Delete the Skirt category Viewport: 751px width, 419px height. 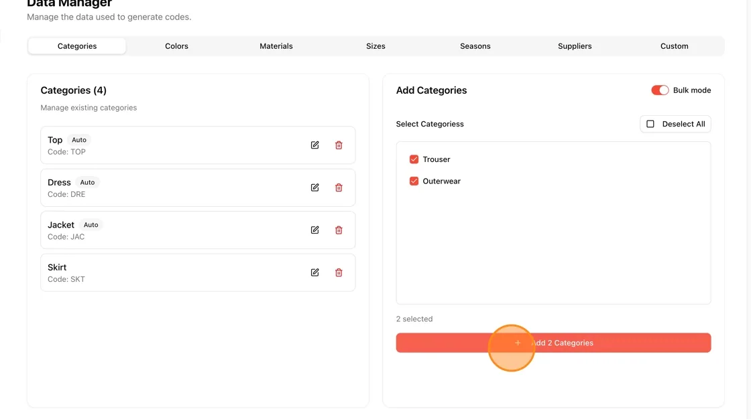click(x=339, y=272)
